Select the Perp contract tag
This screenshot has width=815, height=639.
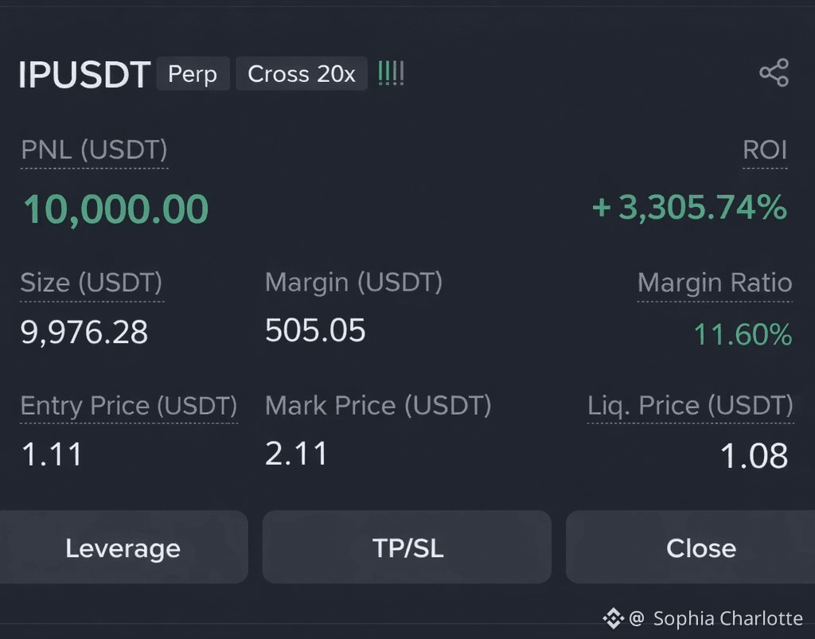pos(193,74)
